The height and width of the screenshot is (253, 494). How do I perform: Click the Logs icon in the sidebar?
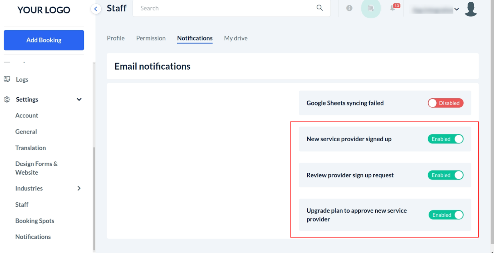[x=7, y=79]
